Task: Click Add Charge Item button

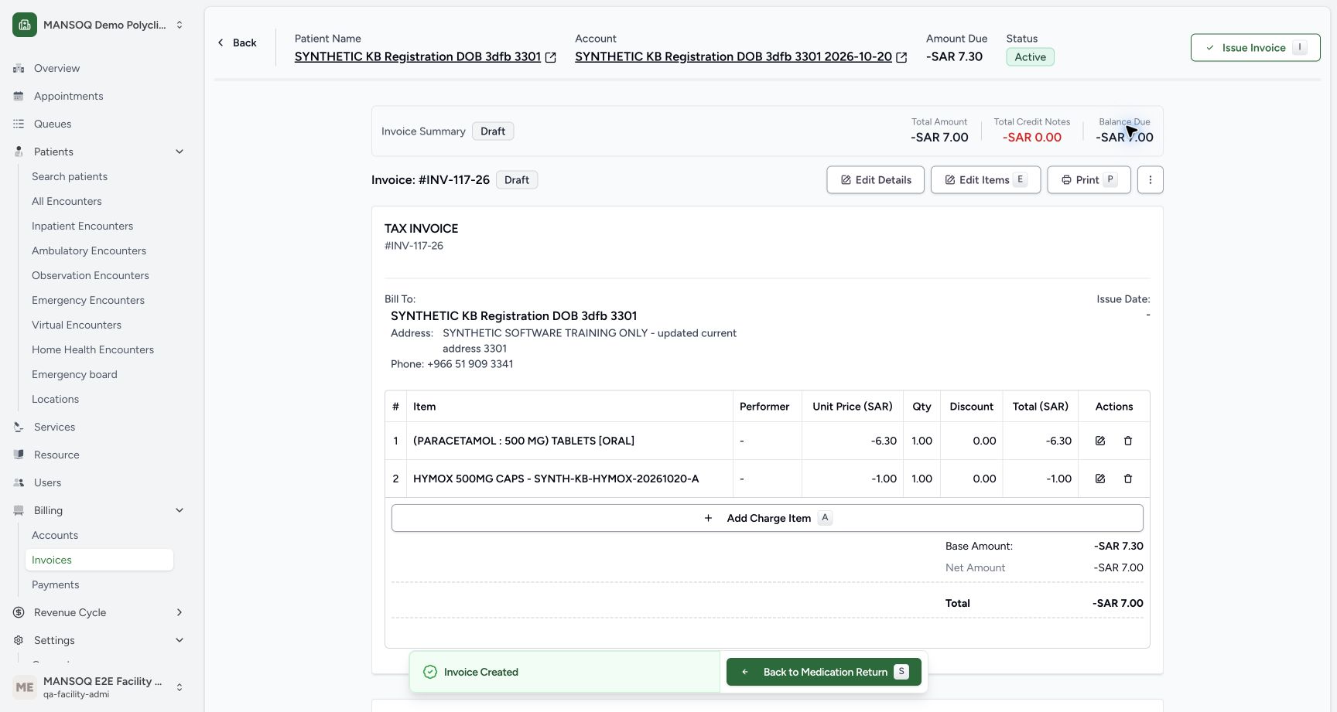Action: [x=767, y=518]
